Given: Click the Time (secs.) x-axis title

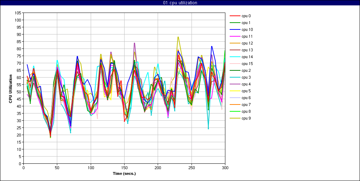Looking at the screenshot, I should (x=124, y=174).
